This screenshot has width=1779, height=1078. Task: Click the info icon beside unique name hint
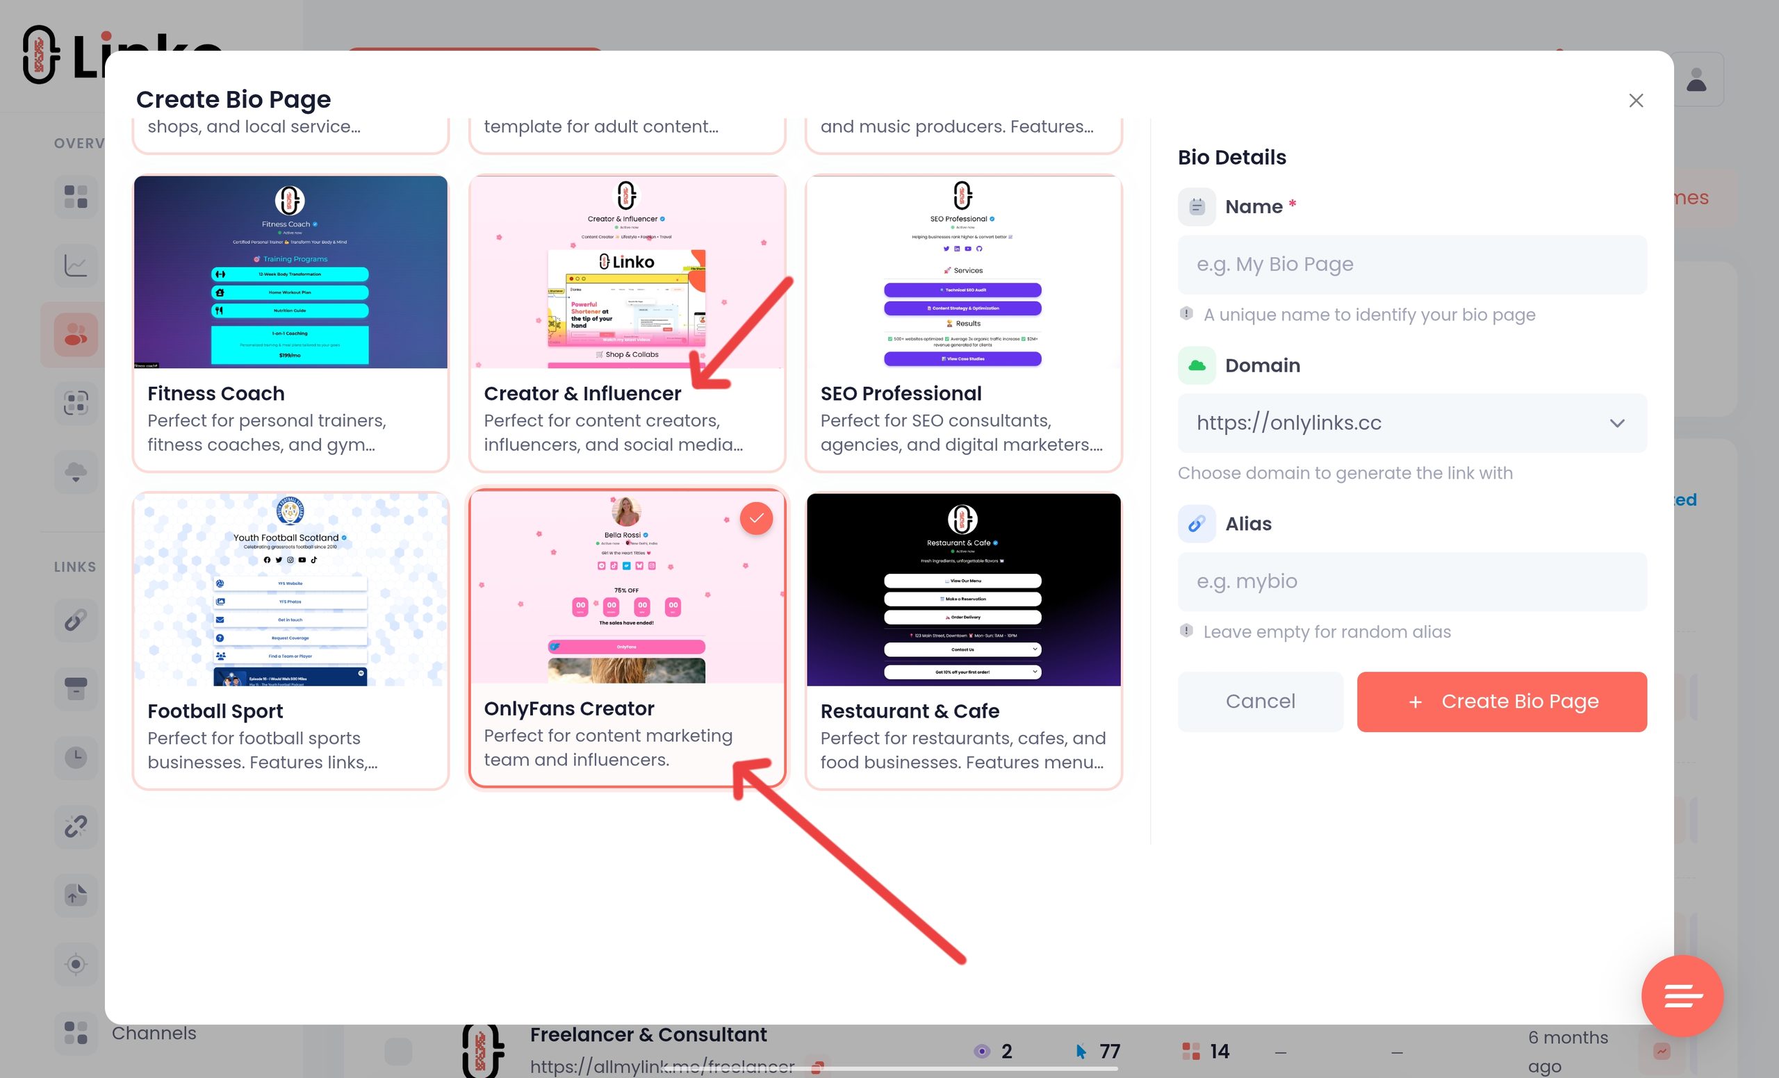1186,313
